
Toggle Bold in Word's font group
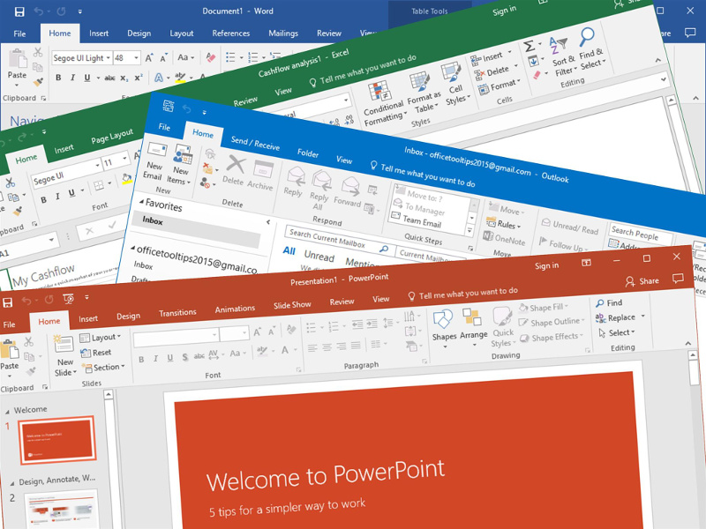pos(58,78)
